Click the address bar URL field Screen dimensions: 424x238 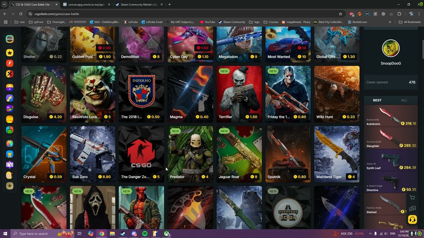point(182,14)
